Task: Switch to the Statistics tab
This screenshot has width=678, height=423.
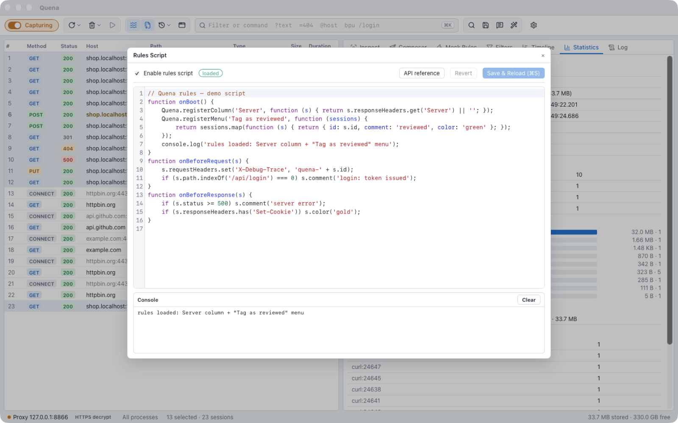Action: click(x=581, y=47)
